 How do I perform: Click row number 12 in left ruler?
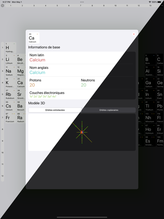[2, 176]
